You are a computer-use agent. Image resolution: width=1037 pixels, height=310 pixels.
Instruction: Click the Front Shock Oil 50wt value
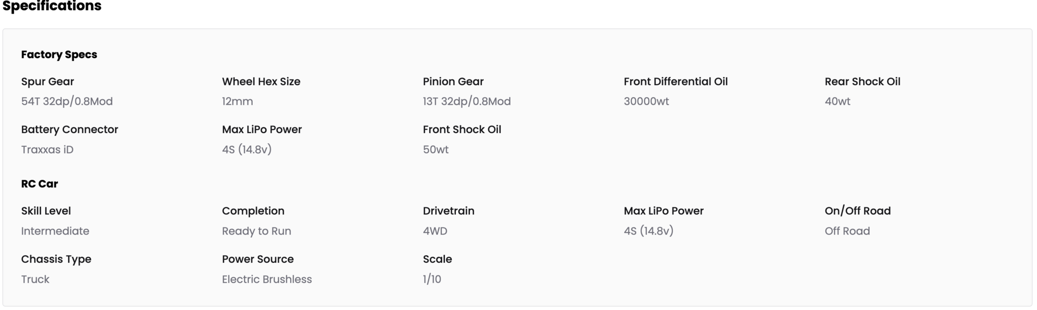click(436, 149)
